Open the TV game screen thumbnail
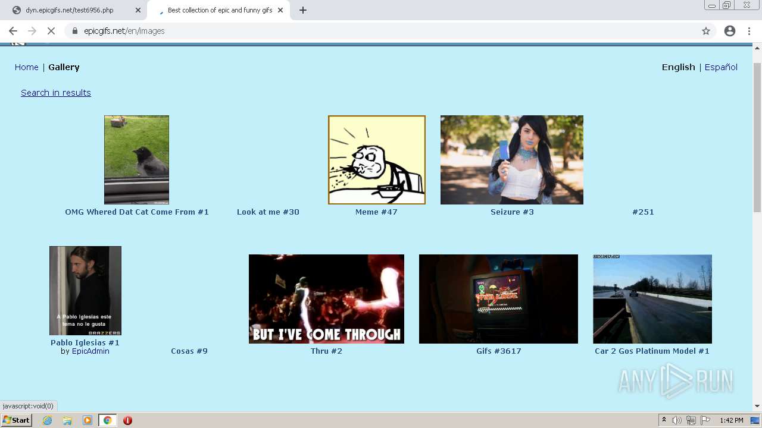Viewport: 762px width, 428px height. [498, 299]
